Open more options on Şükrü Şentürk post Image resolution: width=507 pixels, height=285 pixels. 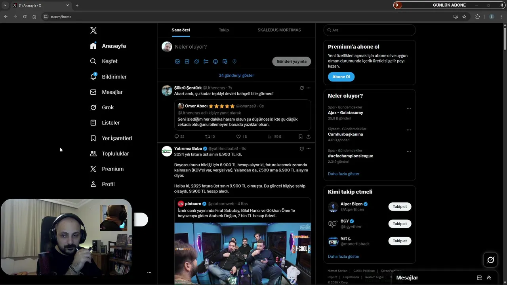click(309, 88)
